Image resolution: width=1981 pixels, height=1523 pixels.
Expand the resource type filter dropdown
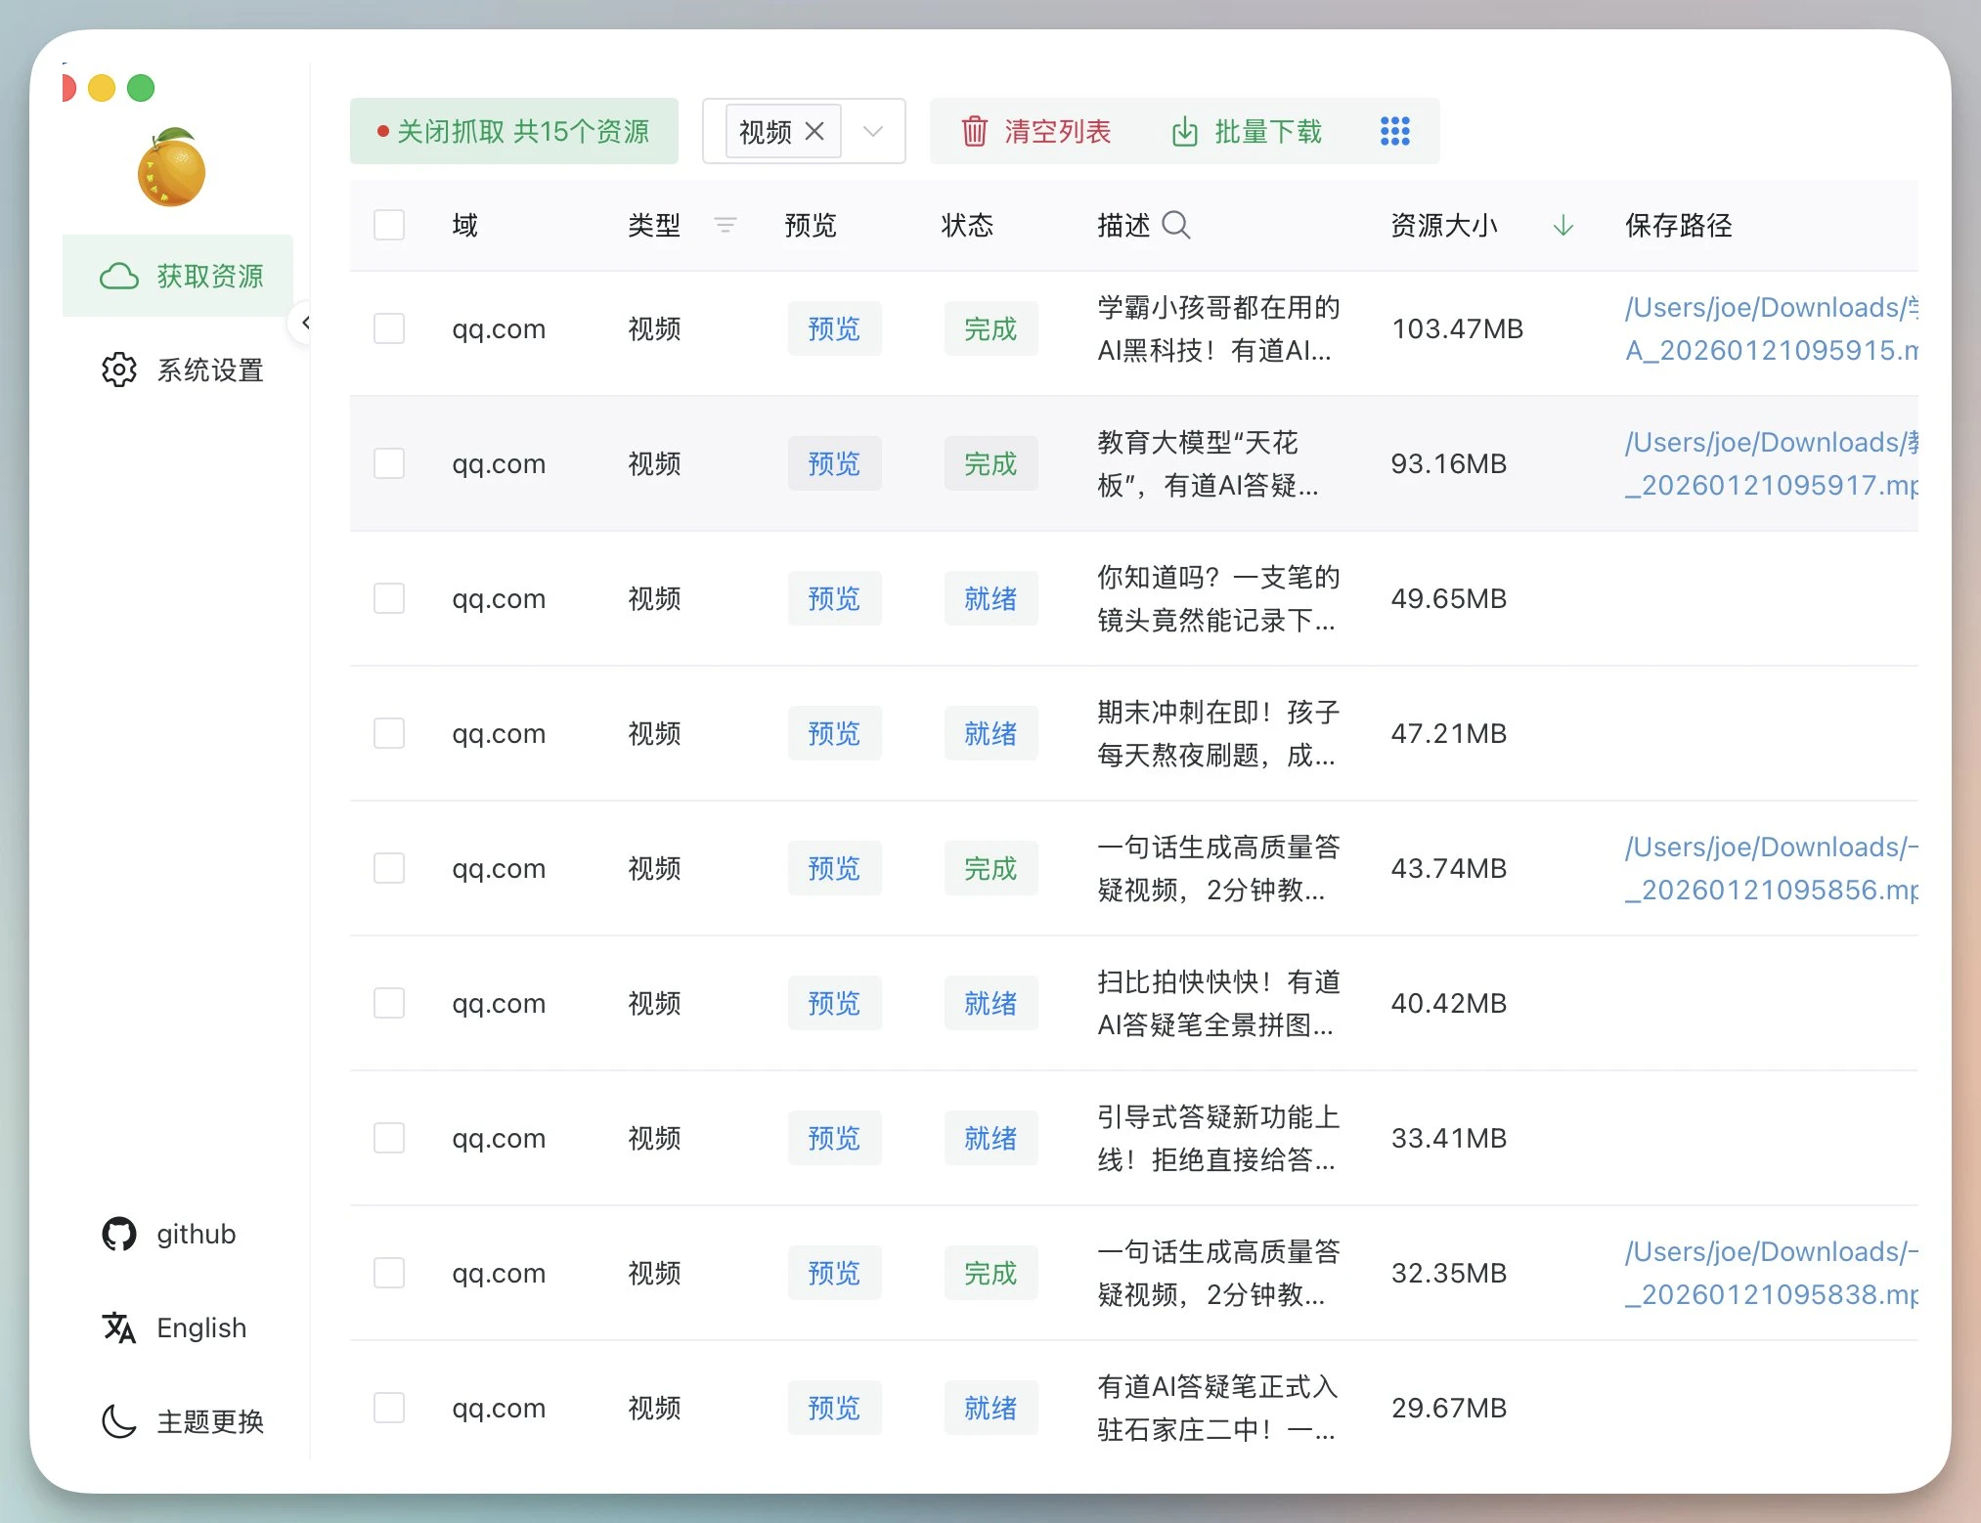pos(871,131)
